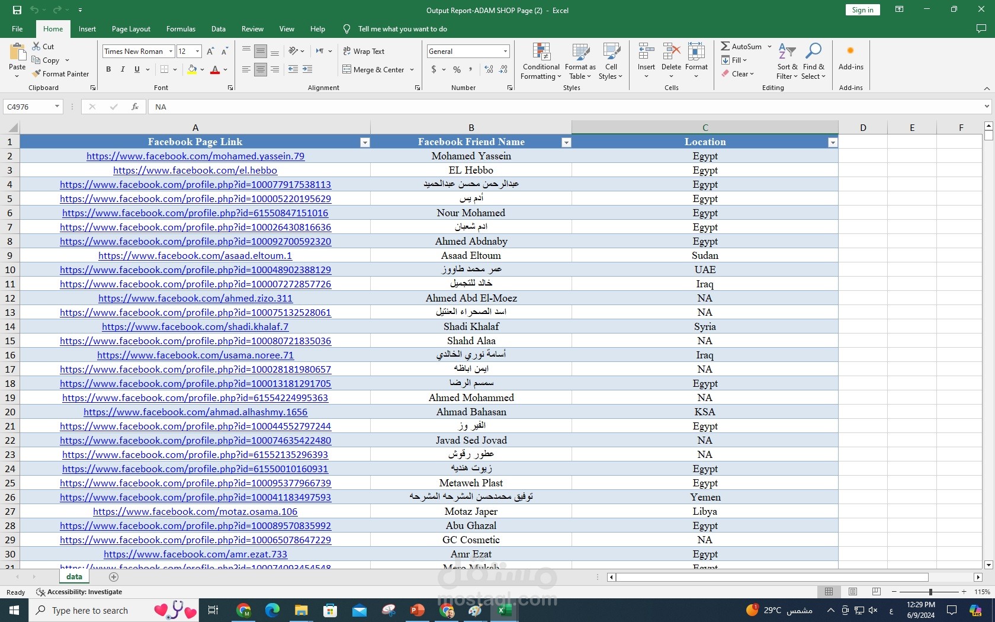The height and width of the screenshot is (622, 995).
Task: Click the Paste clipboard icon
Action: (17, 52)
